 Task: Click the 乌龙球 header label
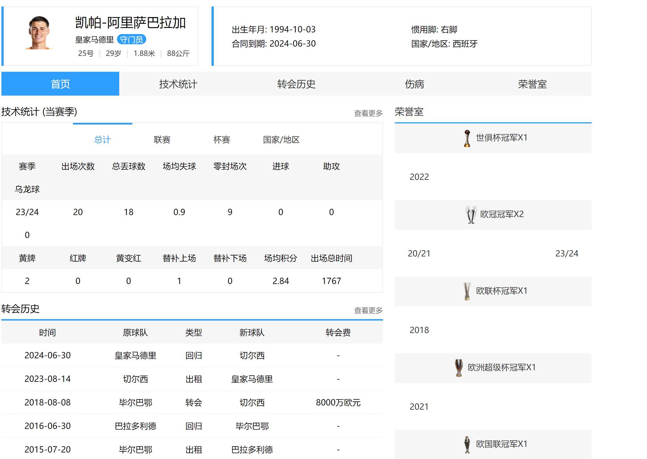click(27, 189)
